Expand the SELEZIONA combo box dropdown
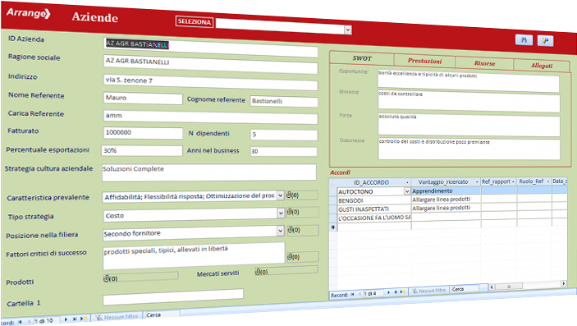 (x=348, y=30)
